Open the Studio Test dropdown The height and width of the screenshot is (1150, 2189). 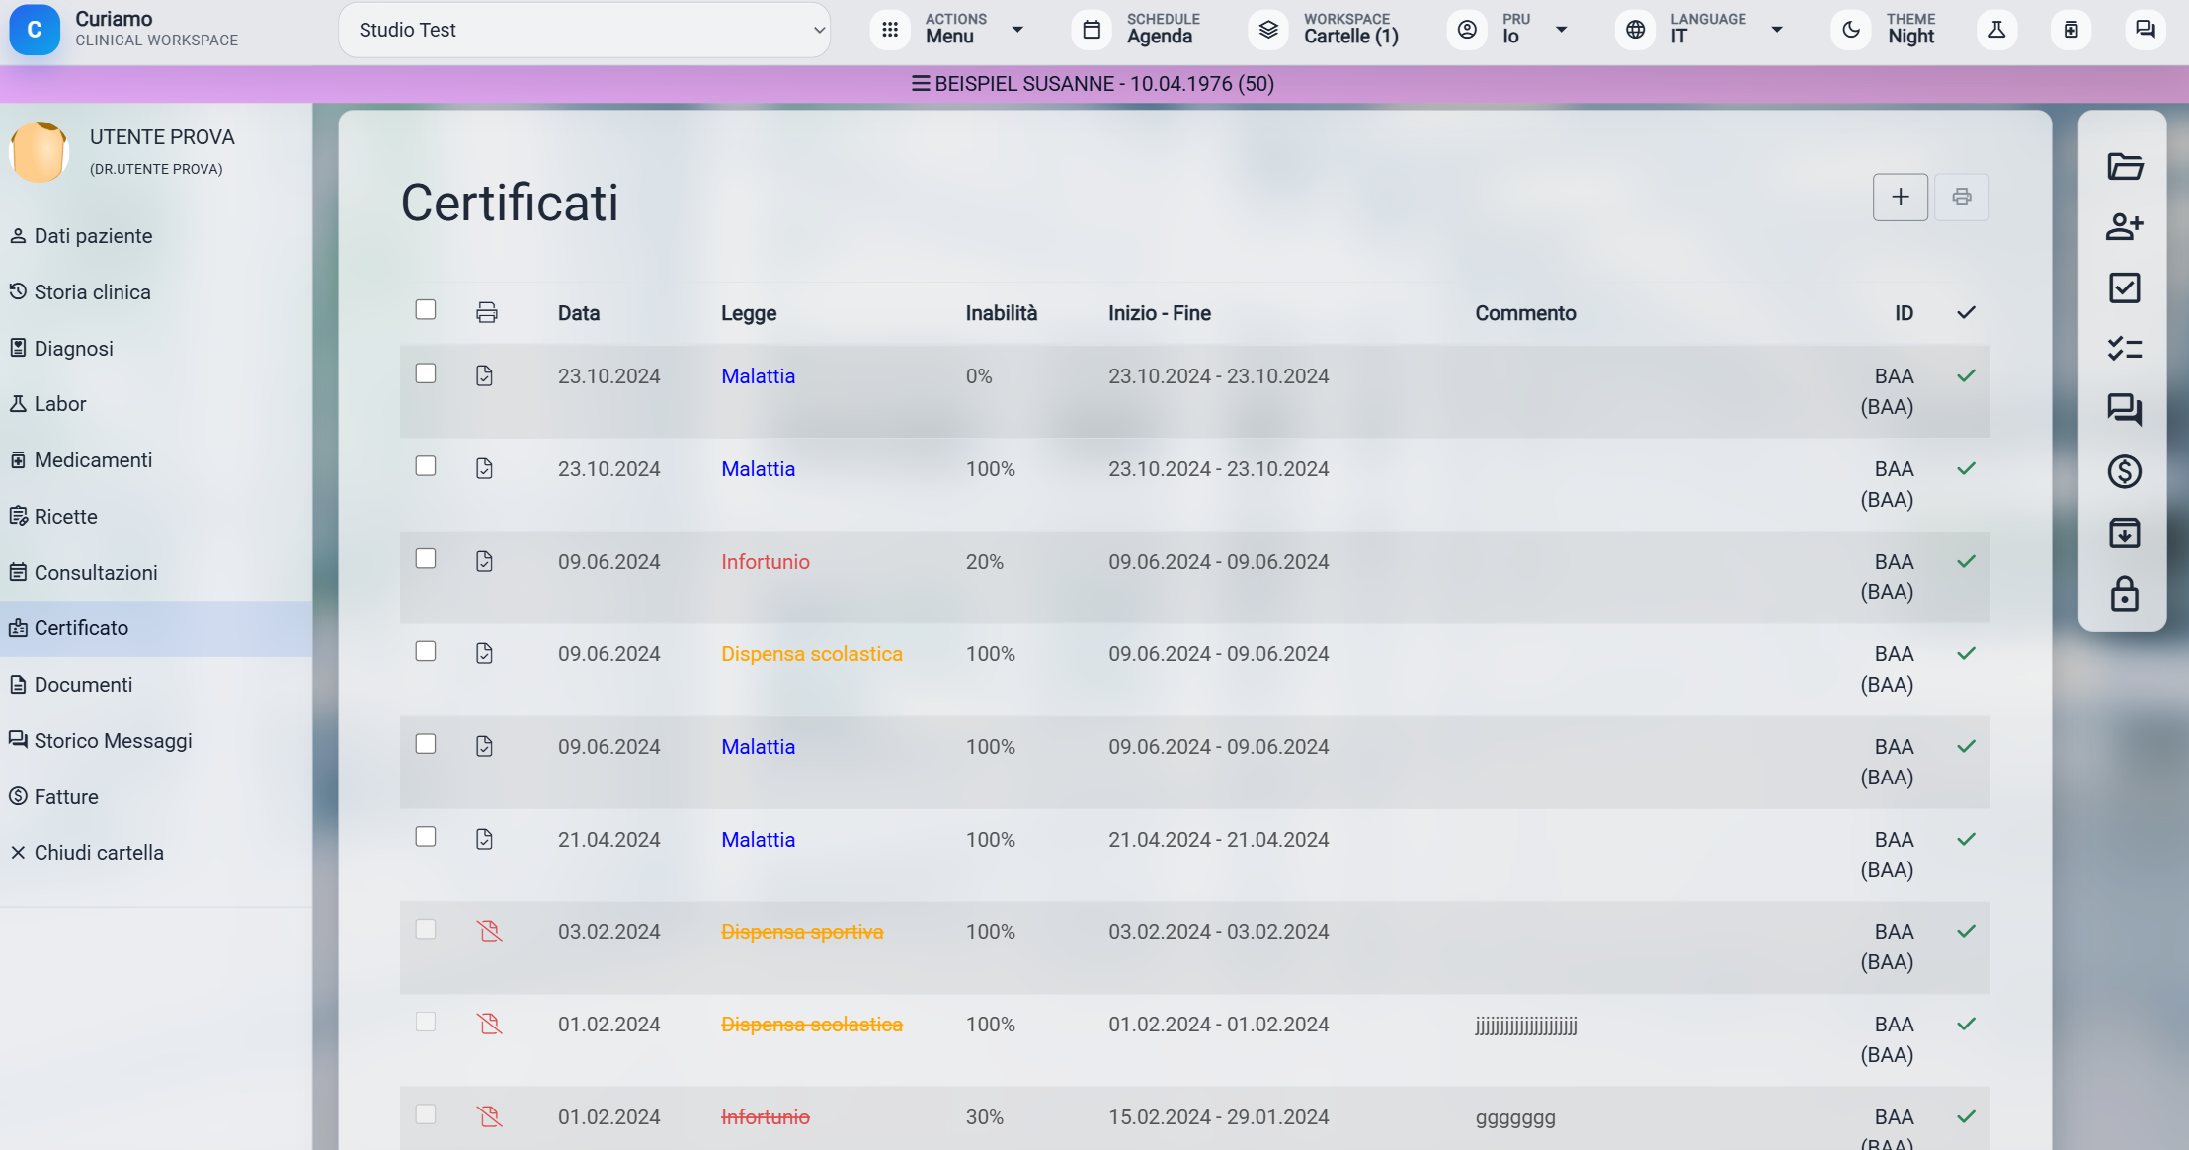(584, 30)
